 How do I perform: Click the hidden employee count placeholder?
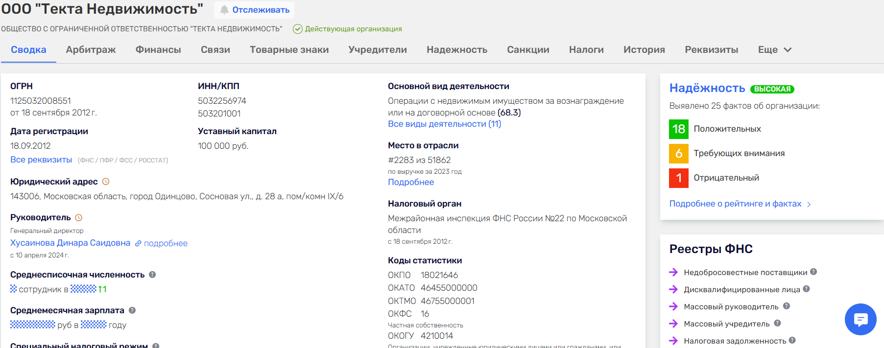click(14, 289)
